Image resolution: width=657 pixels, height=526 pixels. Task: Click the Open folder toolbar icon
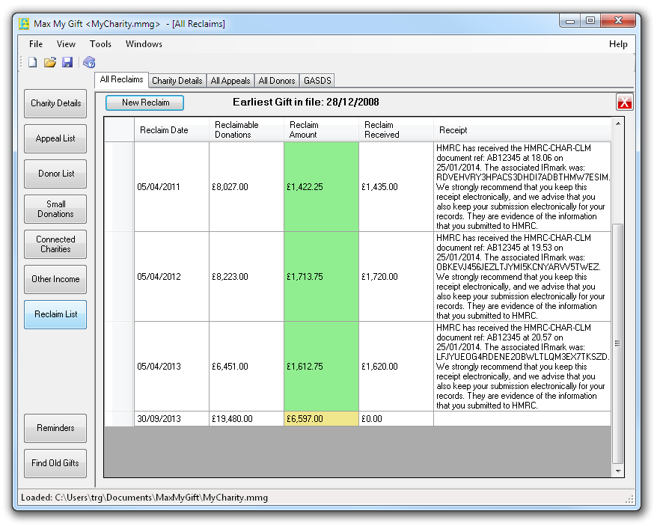pyautogui.click(x=50, y=62)
